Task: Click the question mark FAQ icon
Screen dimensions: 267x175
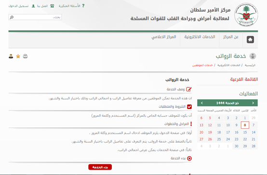Action: (x=83, y=6)
